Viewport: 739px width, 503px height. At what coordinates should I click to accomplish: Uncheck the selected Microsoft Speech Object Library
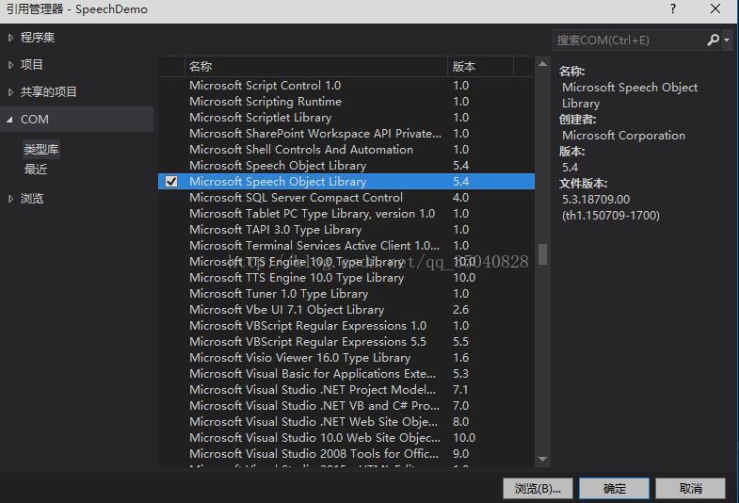point(171,182)
